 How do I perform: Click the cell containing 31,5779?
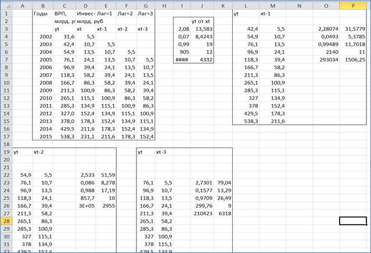pos(353,28)
